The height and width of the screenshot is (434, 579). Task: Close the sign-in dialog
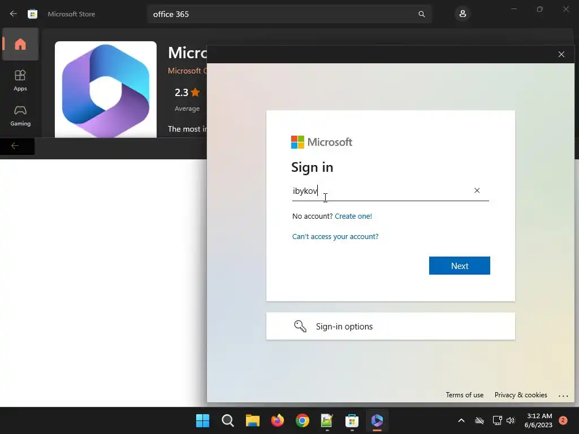click(x=561, y=54)
